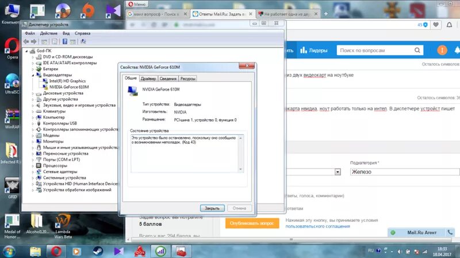Select Intel(R) HD Graphics device
Image resolution: width=460 pixels, height=258 pixels.
pyautogui.click(x=67, y=81)
